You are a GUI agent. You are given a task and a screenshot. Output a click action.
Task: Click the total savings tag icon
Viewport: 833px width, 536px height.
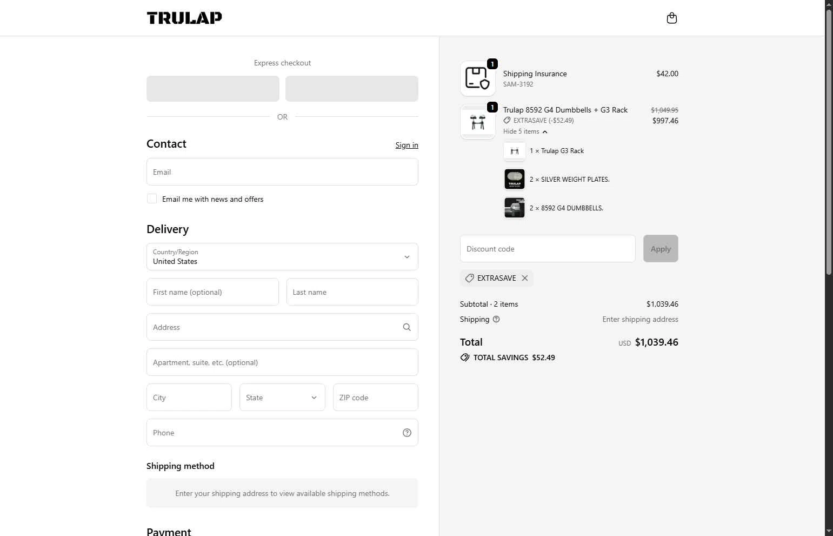click(465, 358)
